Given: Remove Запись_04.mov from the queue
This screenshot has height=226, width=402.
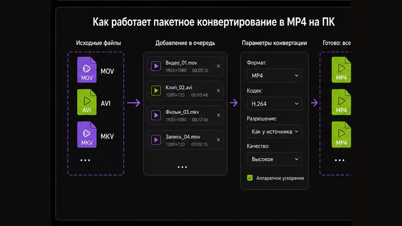Looking at the screenshot, I should pyautogui.click(x=218, y=140).
